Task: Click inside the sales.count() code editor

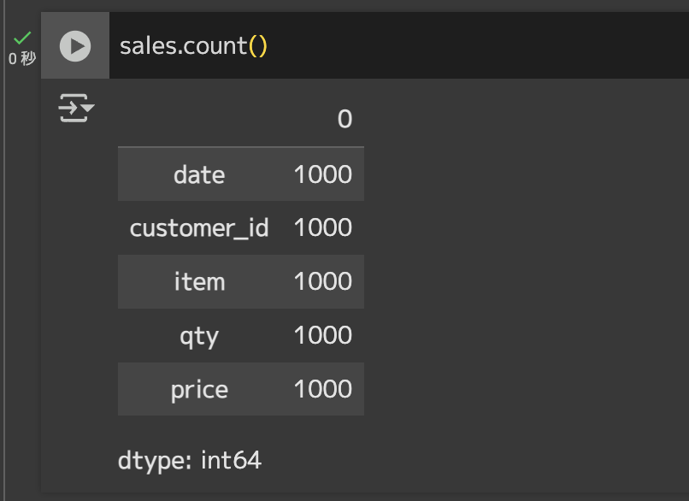Action: coord(398,45)
